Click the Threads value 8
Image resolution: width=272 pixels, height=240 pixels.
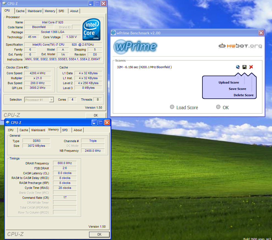(x=98, y=100)
